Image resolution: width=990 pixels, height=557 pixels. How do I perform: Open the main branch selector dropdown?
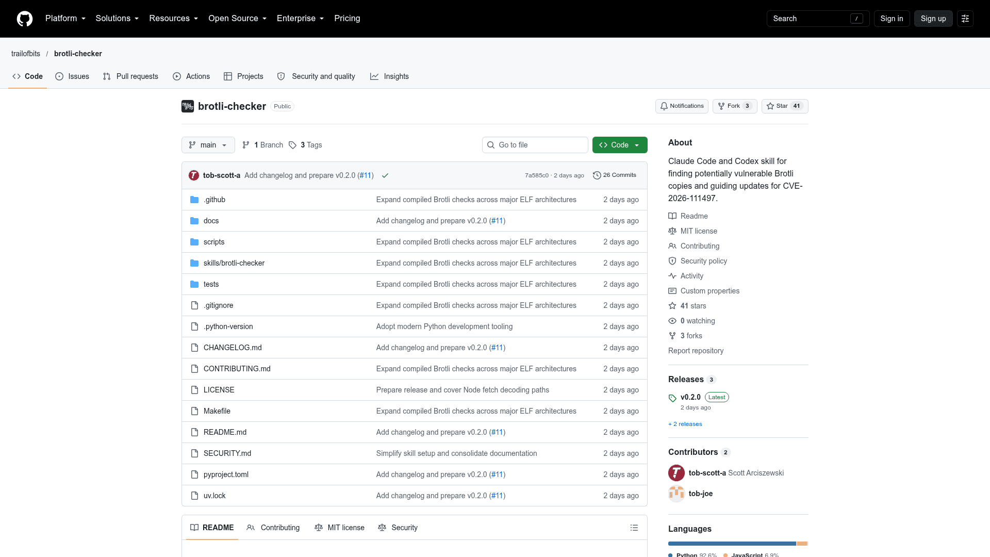(208, 145)
